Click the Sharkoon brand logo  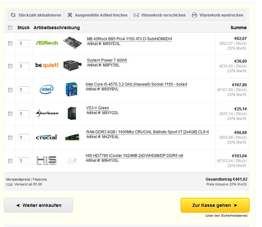tap(47, 113)
